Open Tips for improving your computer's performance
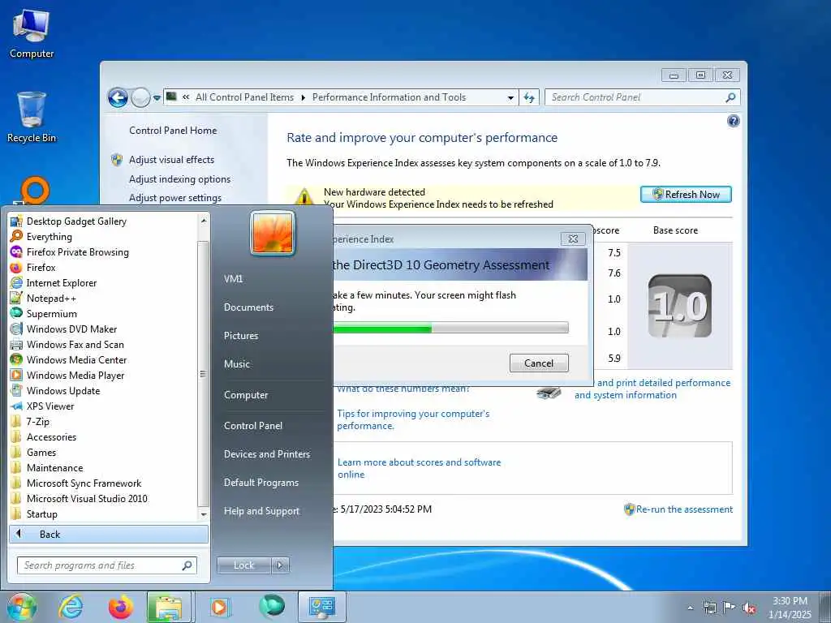This screenshot has width=831, height=623. (413, 419)
